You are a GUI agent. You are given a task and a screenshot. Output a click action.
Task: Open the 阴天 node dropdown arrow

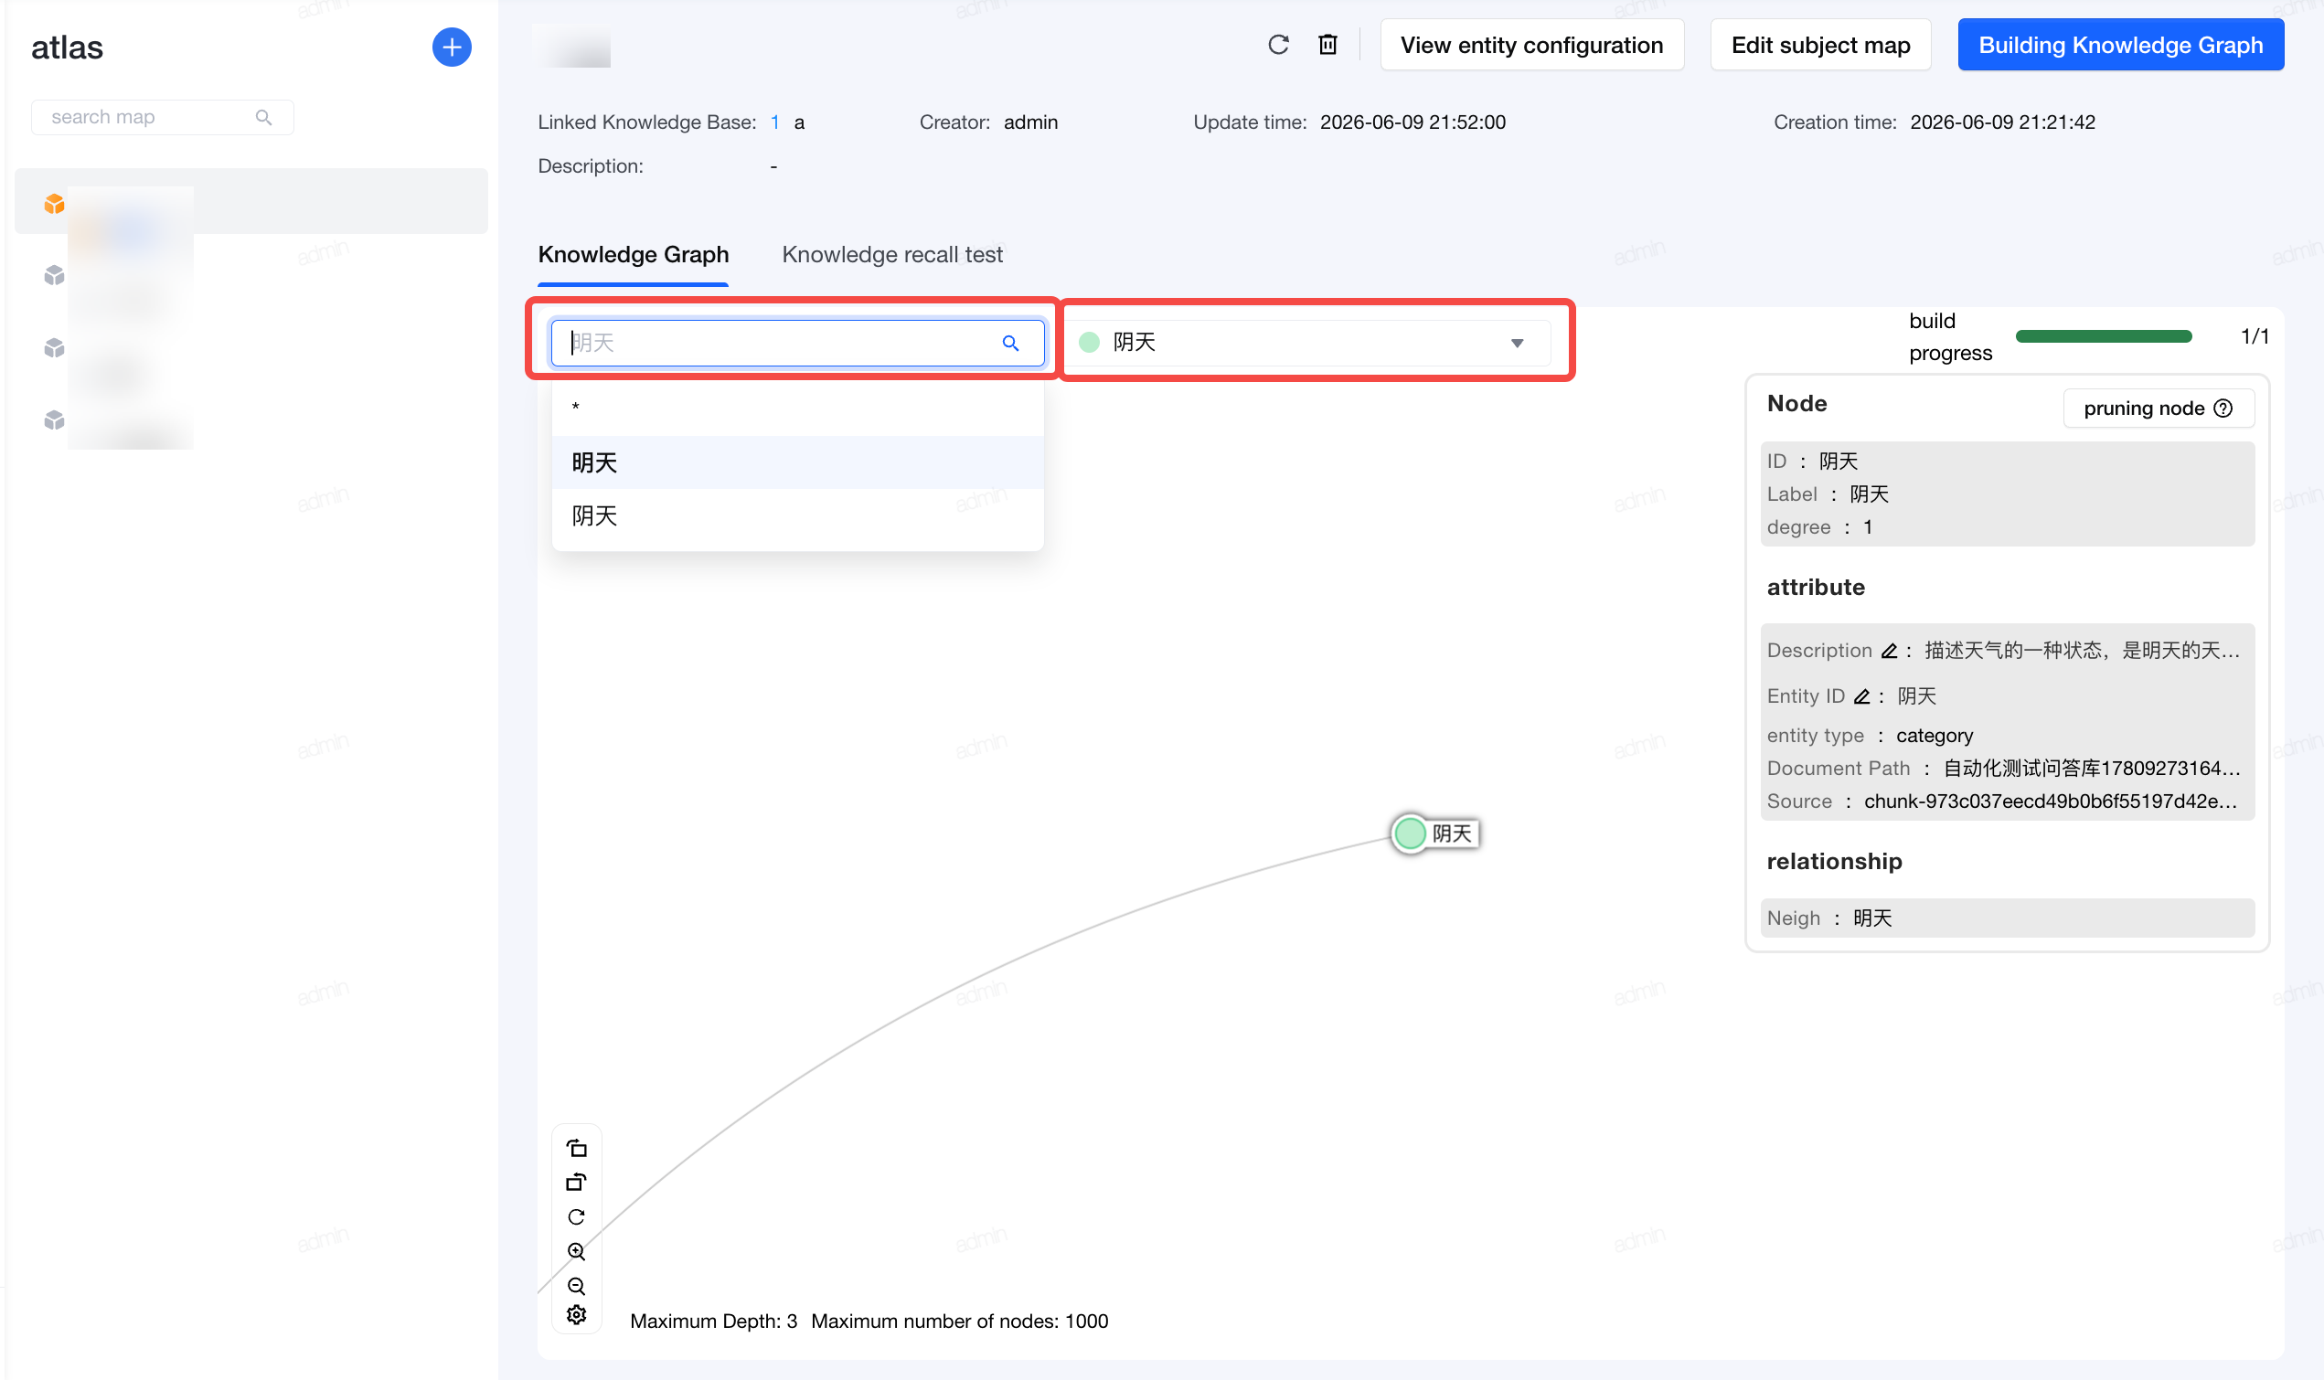(x=1517, y=343)
